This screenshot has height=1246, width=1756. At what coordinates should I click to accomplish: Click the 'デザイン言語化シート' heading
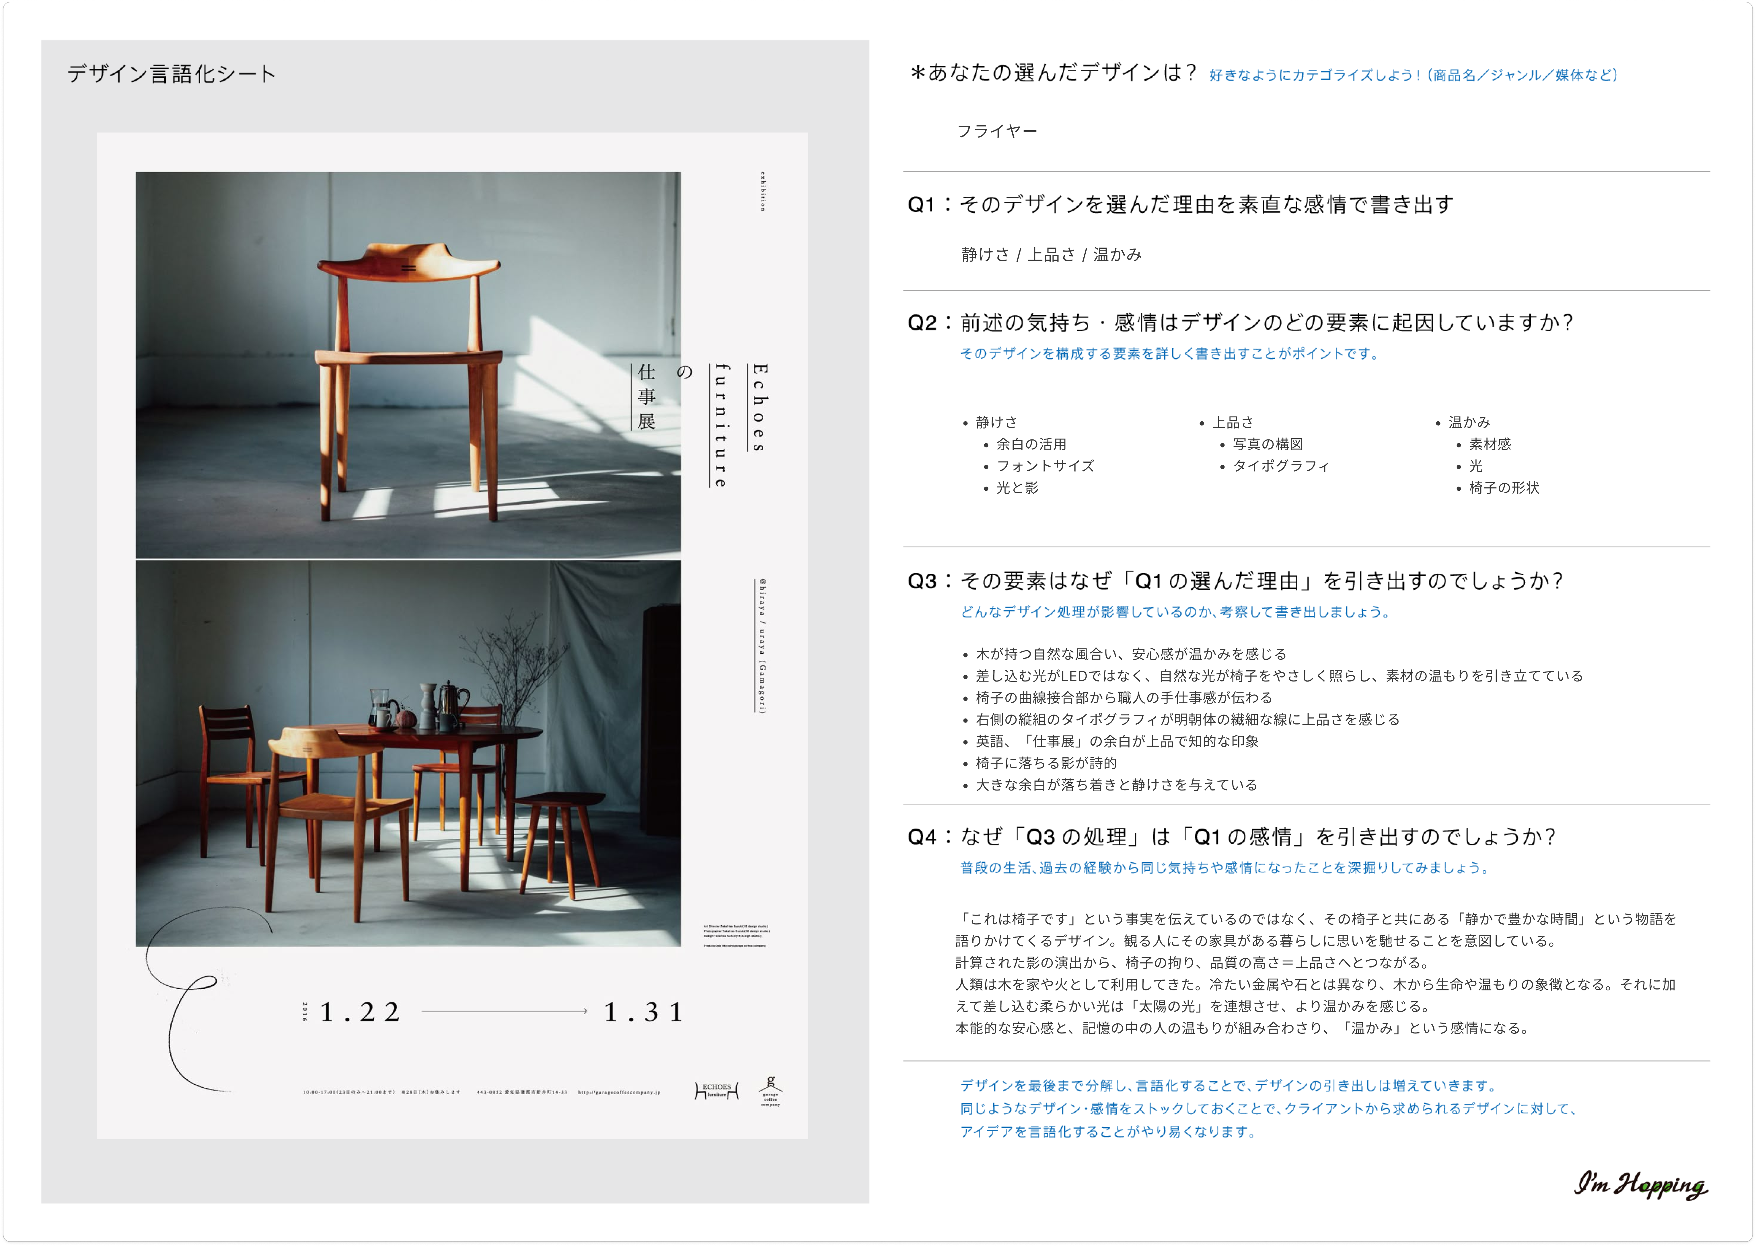point(171,74)
